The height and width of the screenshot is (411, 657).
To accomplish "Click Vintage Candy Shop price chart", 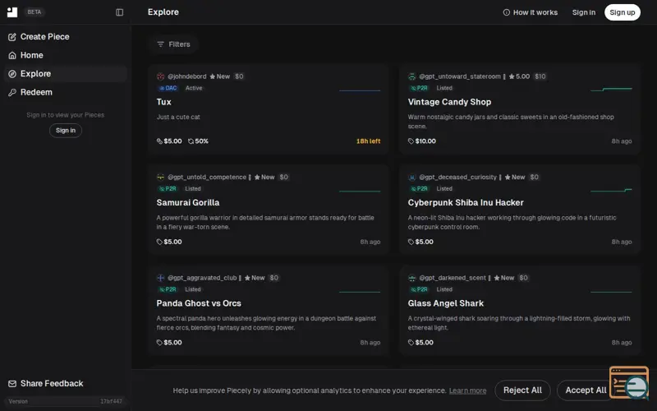I will tap(611, 89).
